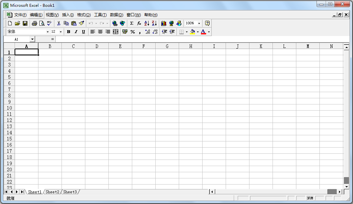This screenshot has height=204, width=353.
Task: Redo the last undone action
Action: pos(102,23)
